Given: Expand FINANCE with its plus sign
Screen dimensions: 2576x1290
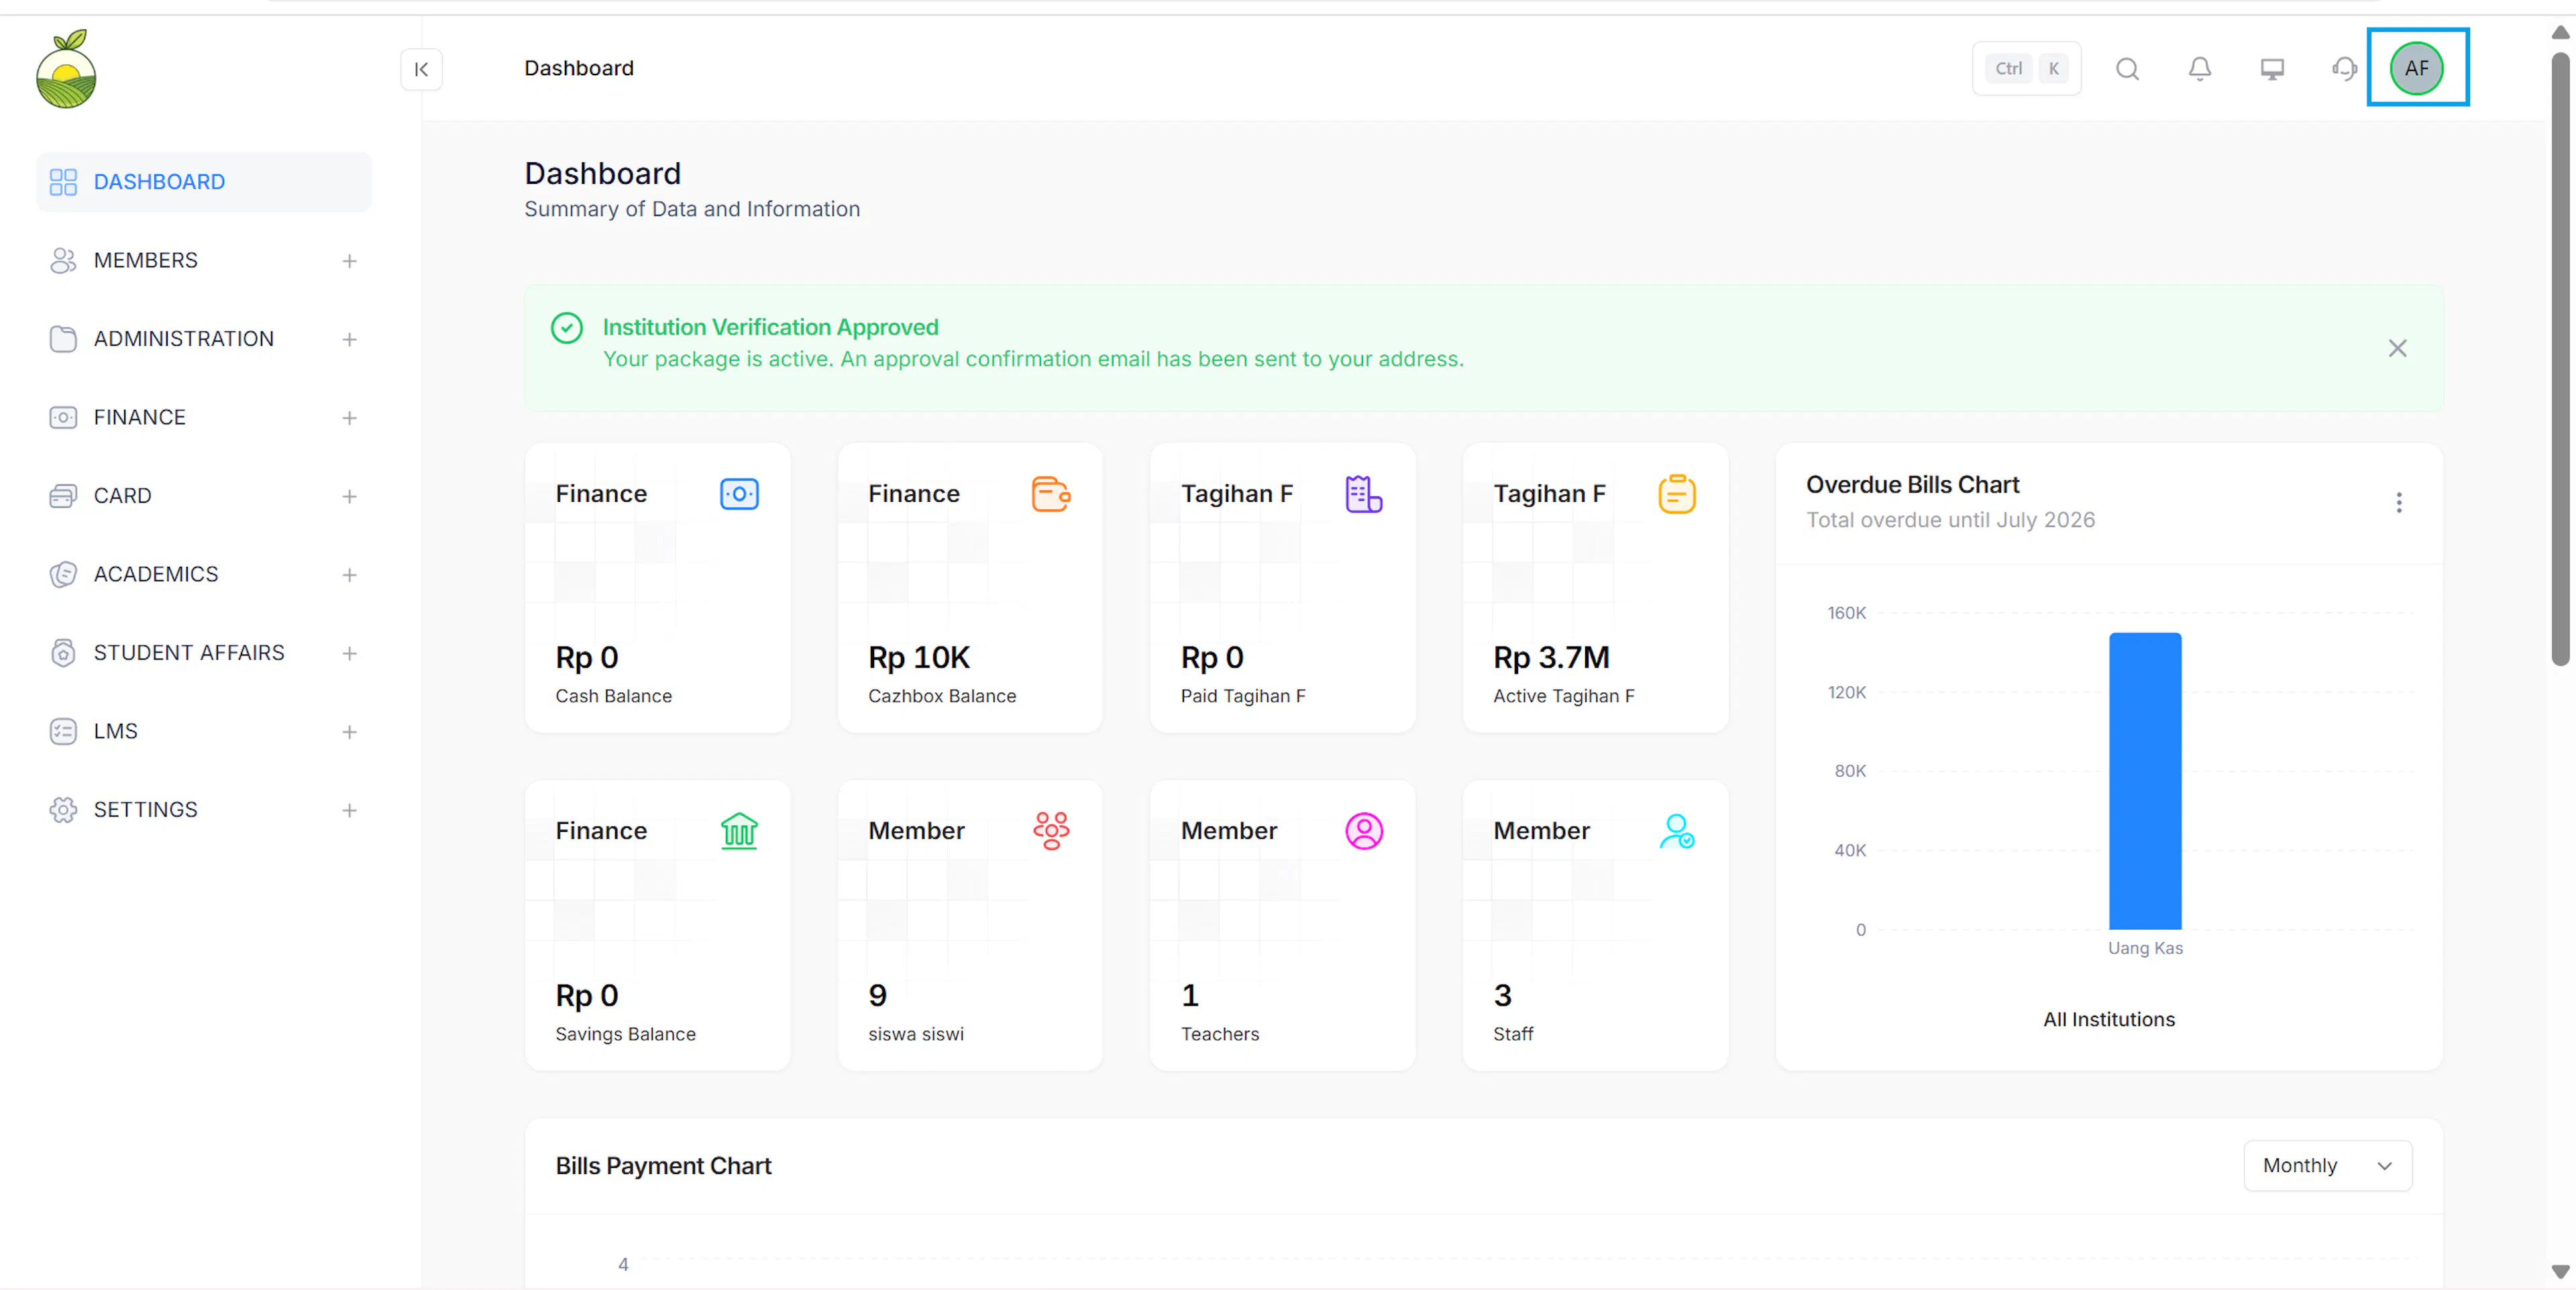Looking at the screenshot, I should tap(349, 418).
